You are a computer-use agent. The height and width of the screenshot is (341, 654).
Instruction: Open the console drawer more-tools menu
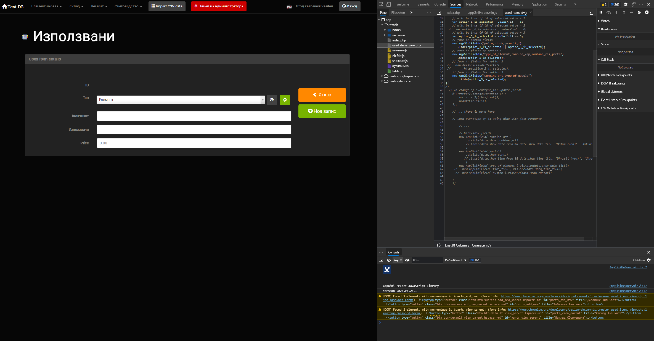point(381,252)
